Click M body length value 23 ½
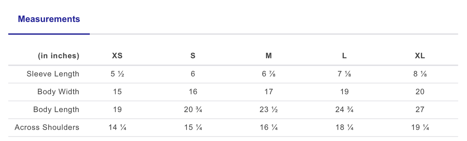This screenshot has height=141, width=467. (269, 110)
